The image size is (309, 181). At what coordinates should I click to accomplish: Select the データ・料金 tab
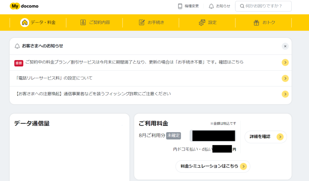(38, 22)
